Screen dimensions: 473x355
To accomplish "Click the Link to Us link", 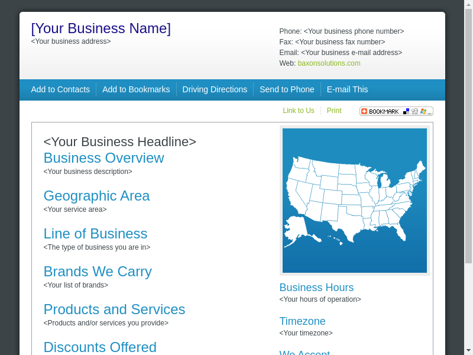I will [x=299, y=111].
